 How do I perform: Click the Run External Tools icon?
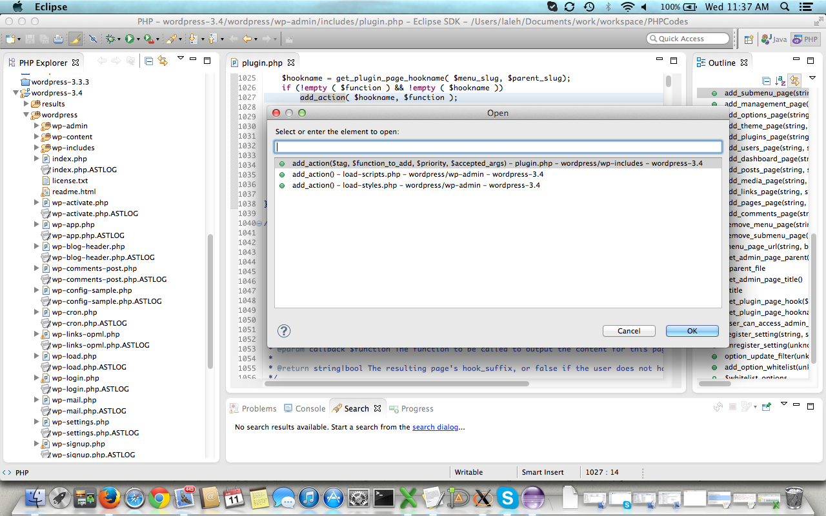(x=148, y=39)
